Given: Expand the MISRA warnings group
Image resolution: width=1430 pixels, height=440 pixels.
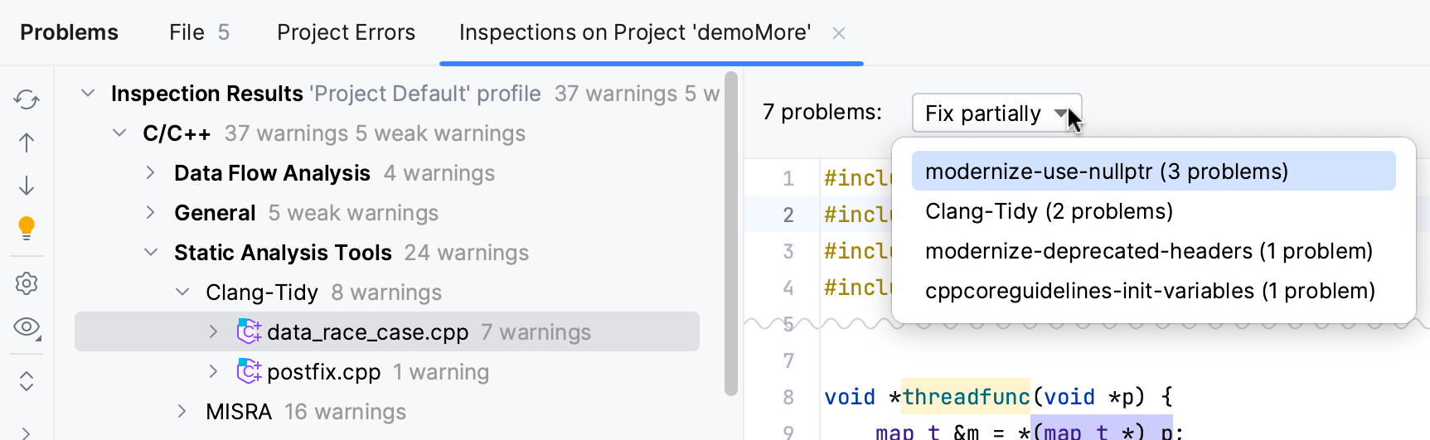Looking at the screenshot, I should (x=182, y=412).
